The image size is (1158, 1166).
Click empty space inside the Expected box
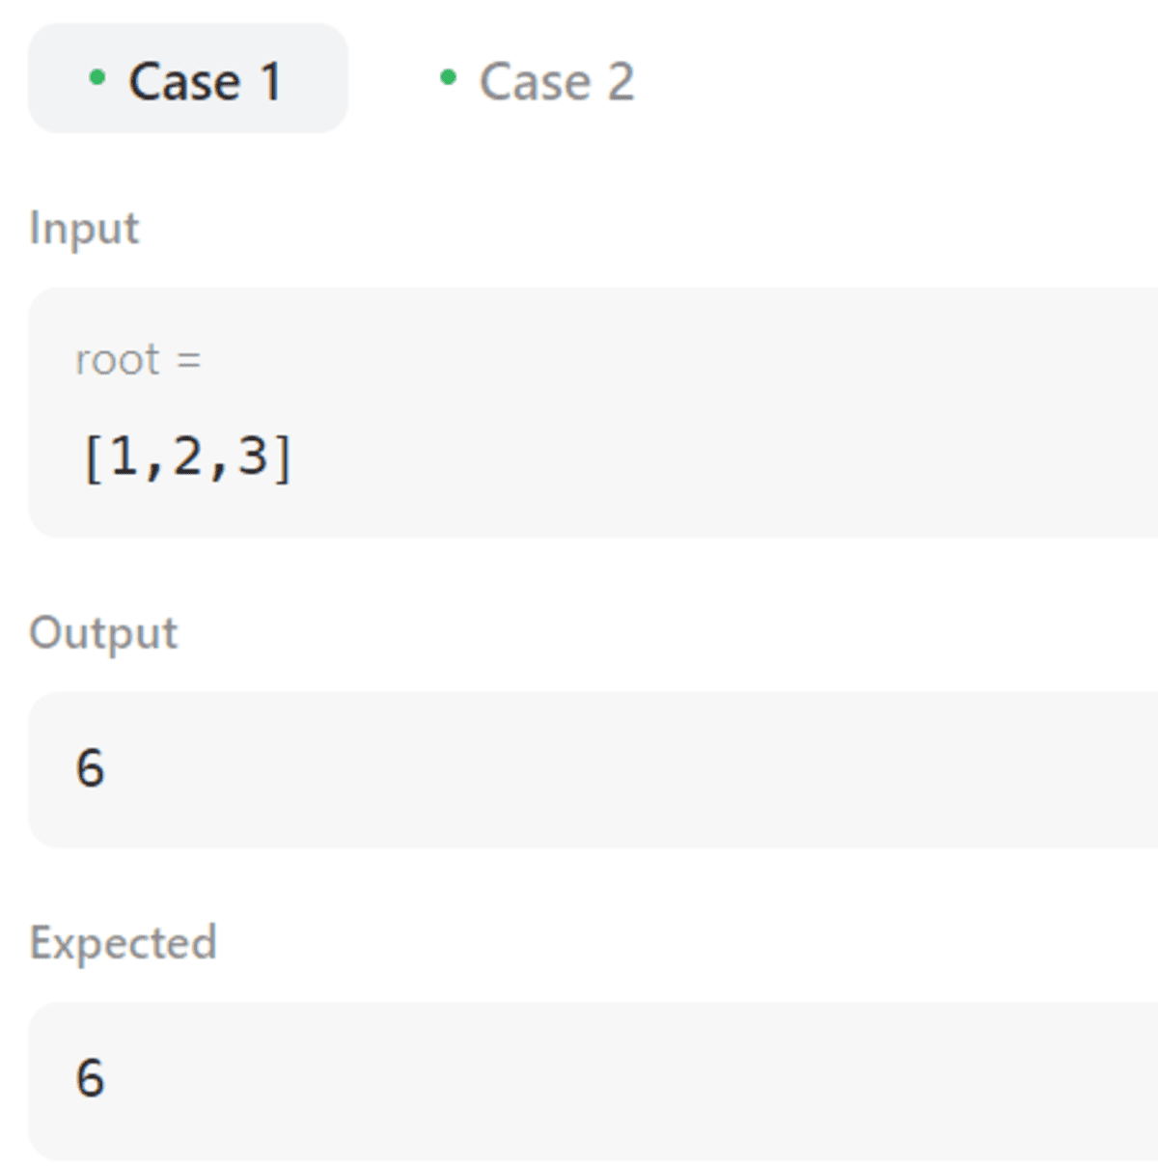627,1080
